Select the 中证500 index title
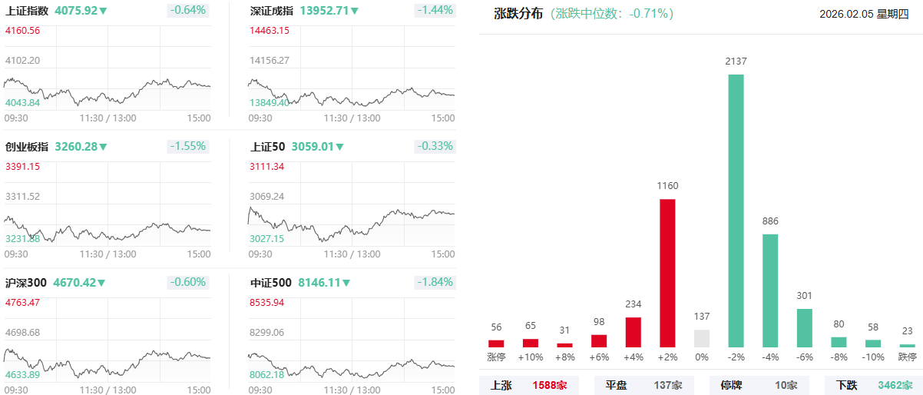923x395 pixels. pos(271,283)
